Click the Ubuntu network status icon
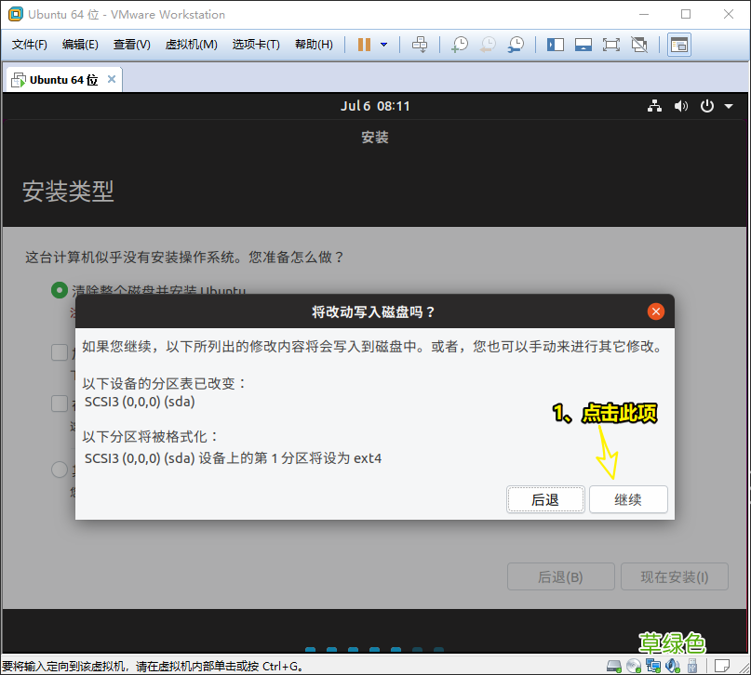 point(654,106)
